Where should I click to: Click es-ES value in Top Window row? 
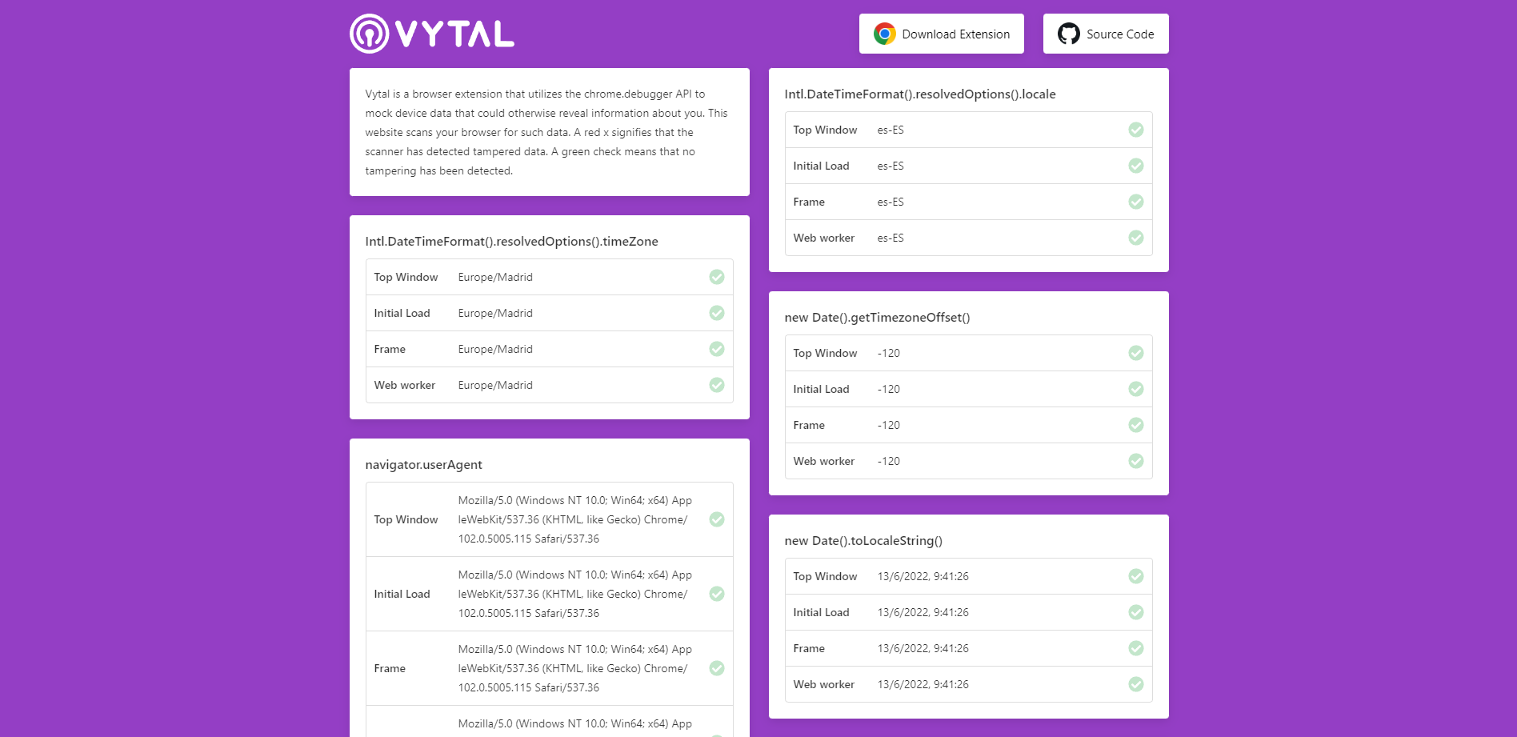[x=891, y=130]
